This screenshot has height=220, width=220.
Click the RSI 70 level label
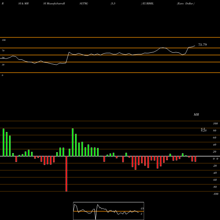pos(3,51)
